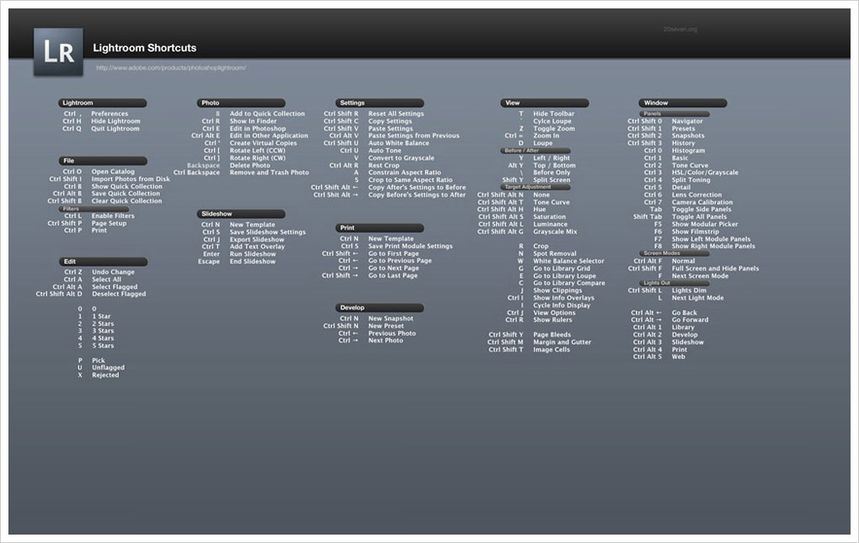The image size is (859, 543).
Task: Click the "Target Adjustment" subheader
Action: (536, 187)
